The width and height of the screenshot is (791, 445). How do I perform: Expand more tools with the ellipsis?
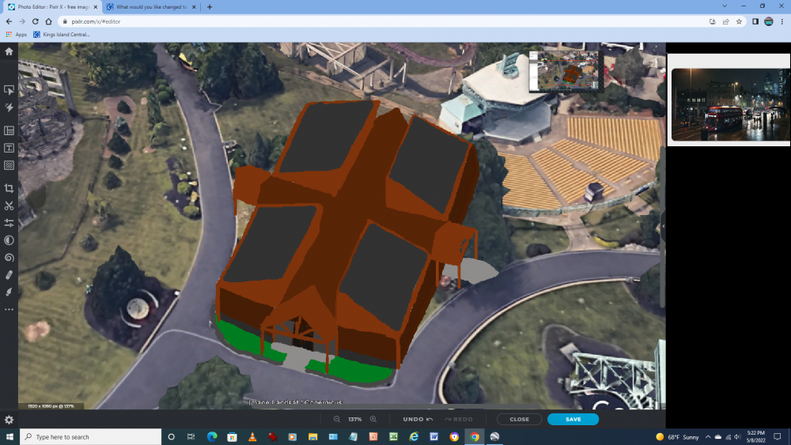point(9,309)
